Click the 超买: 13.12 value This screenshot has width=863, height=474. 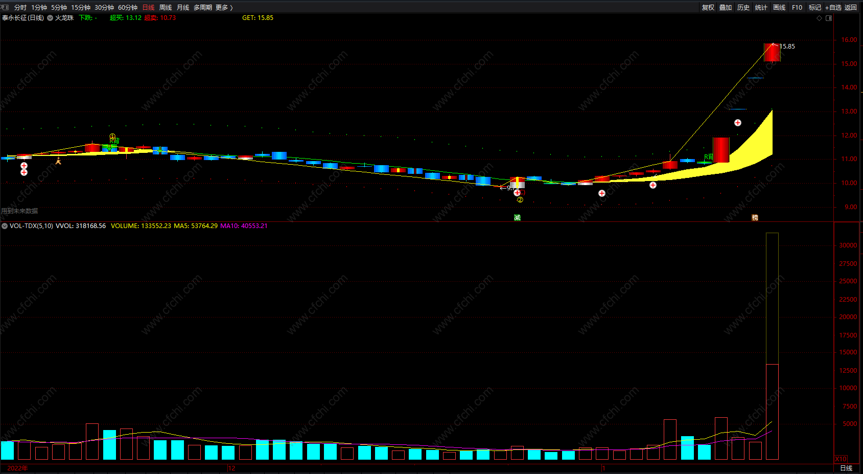pyautogui.click(x=126, y=18)
